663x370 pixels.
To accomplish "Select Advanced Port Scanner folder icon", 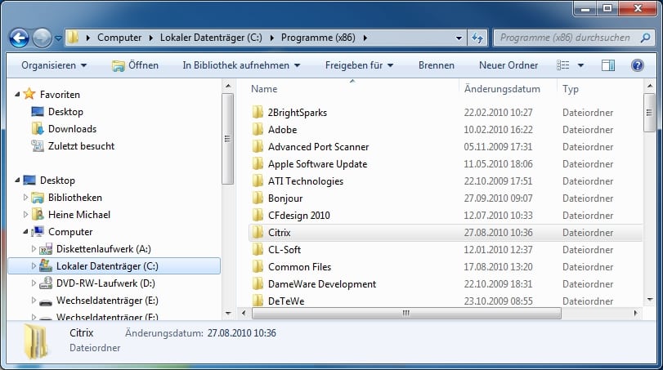I will 258,146.
